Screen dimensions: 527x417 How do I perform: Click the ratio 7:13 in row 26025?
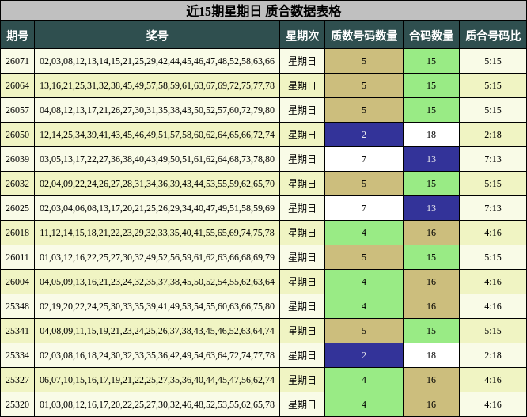point(493,208)
